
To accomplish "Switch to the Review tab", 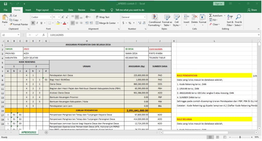I will pos(81,10).
